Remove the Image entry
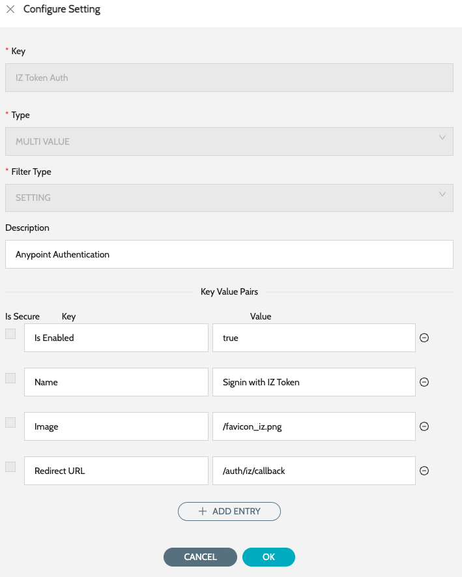The image size is (462, 577). [424, 426]
